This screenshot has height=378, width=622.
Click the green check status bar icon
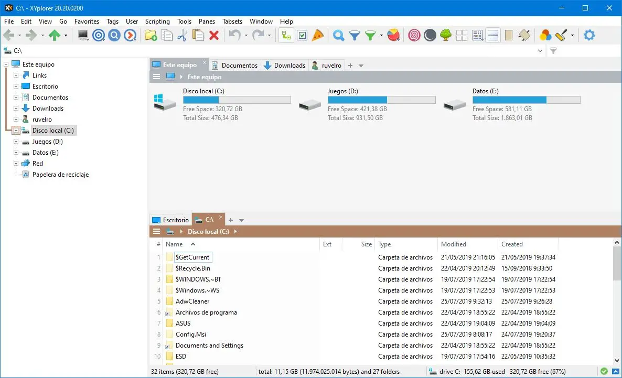pos(604,372)
